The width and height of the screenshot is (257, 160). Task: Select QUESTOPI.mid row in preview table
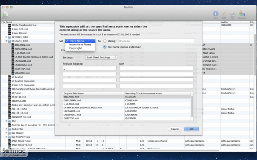(127, 118)
